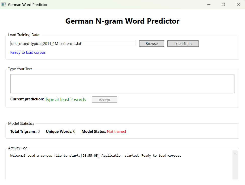Click the Activity Log scrollbar up arrow
Image resolution: width=245 pixels, height=185 pixels.
[x=235, y=153]
